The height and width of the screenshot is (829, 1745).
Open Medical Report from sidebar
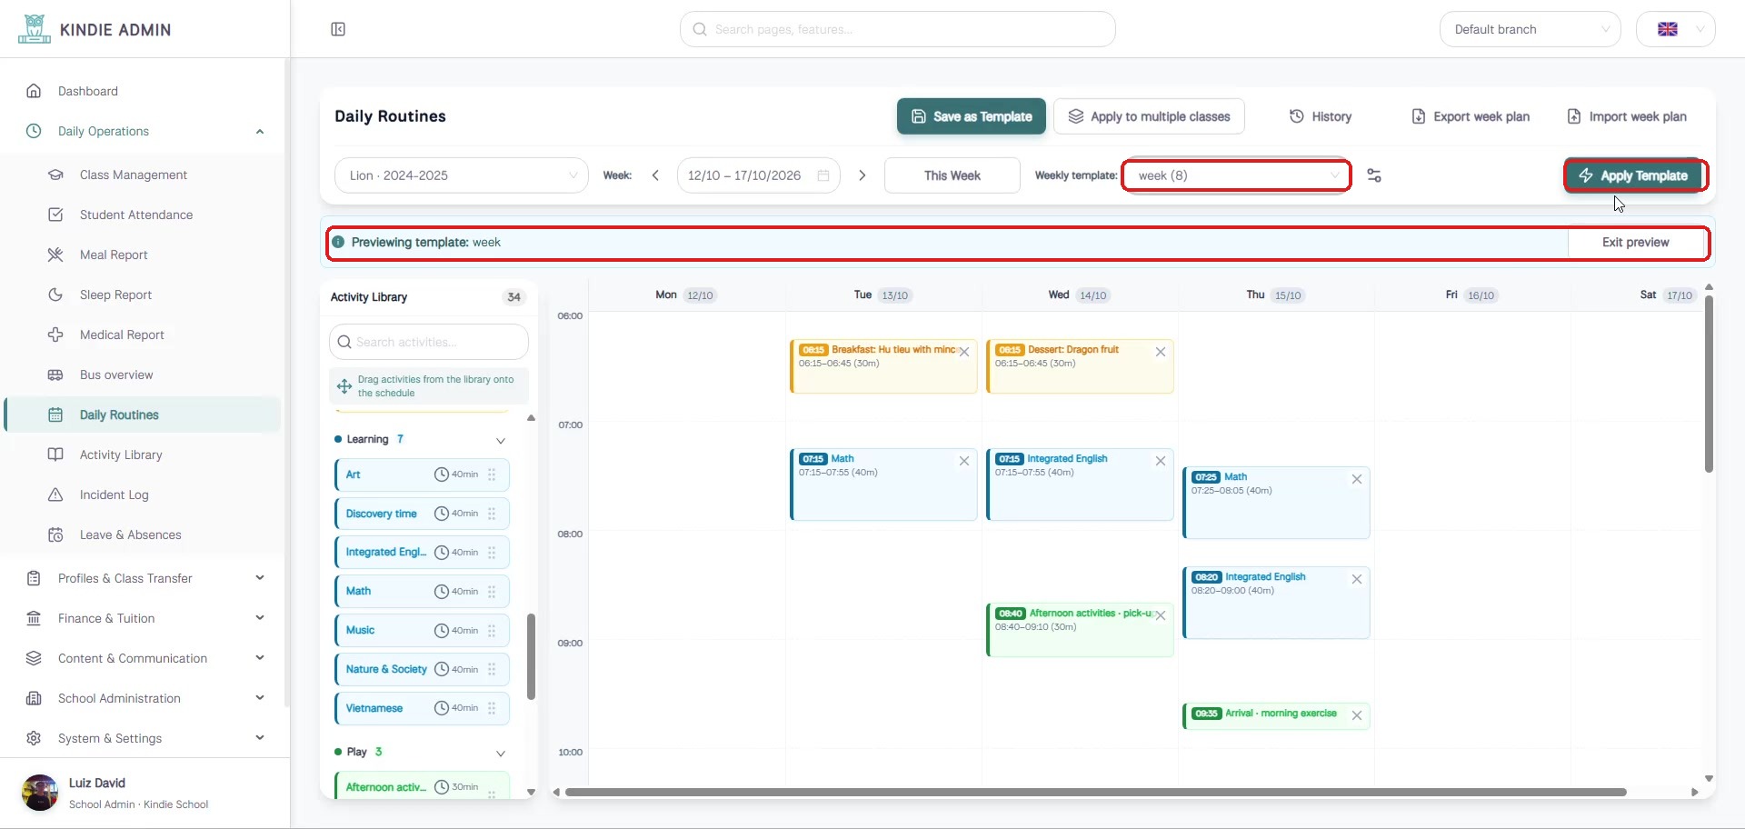tap(122, 335)
